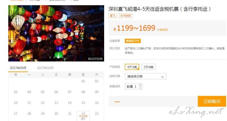The image size is (227, 121).
Task: Select the highlighted white carousel dot
Action: pyautogui.click(x=58, y=57)
